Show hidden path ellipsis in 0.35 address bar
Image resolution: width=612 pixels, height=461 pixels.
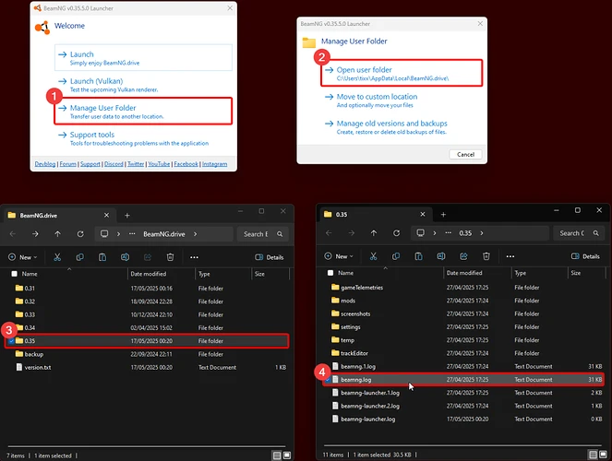click(x=449, y=233)
